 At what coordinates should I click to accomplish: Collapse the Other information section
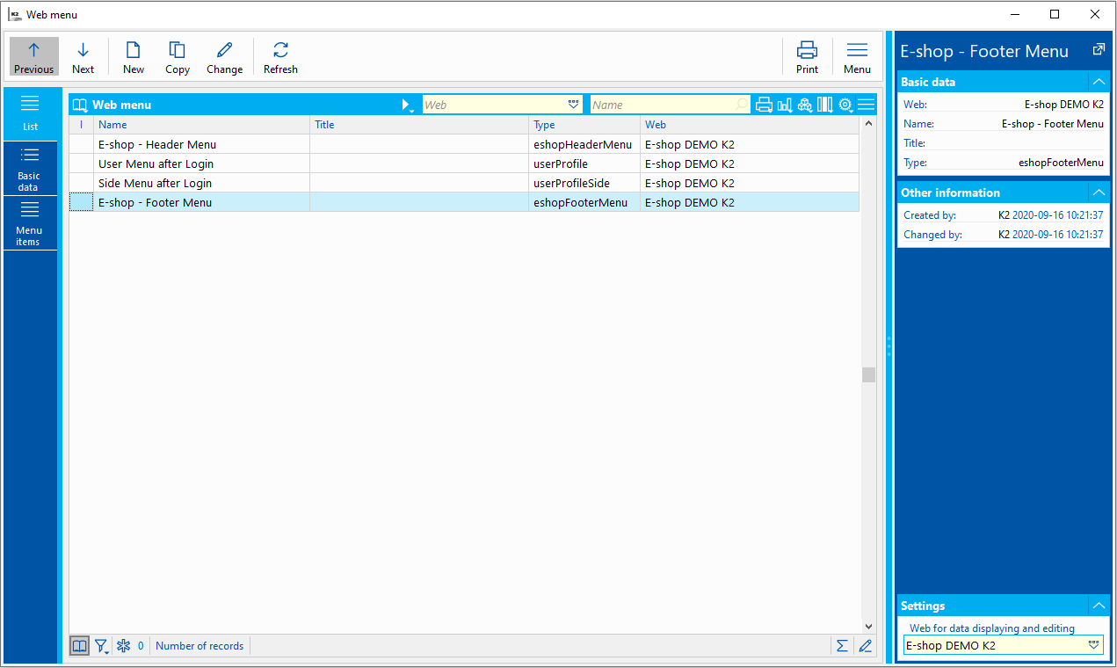pos(1098,192)
